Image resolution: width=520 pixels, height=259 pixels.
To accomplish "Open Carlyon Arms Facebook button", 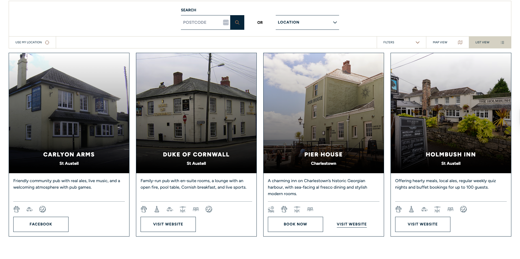I will click(41, 224).
